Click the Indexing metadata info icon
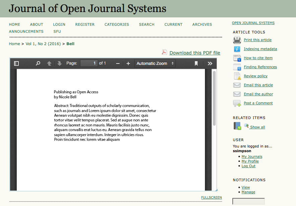This screenshot has height=206, width=296. point(237,49)
